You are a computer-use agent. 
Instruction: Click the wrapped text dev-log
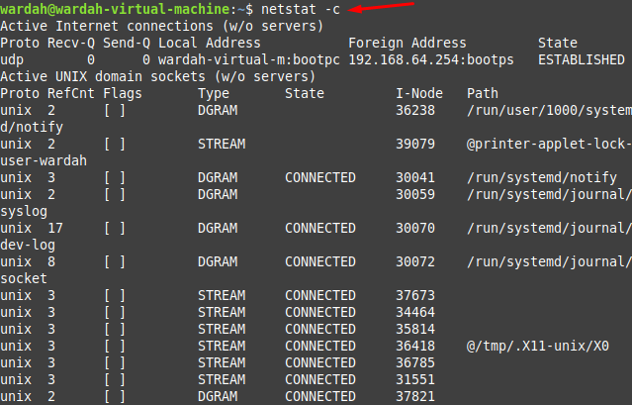tap(28, 245)
